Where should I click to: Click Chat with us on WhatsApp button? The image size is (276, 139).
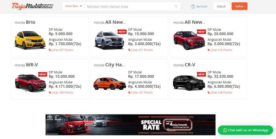[x=245, y=130]
